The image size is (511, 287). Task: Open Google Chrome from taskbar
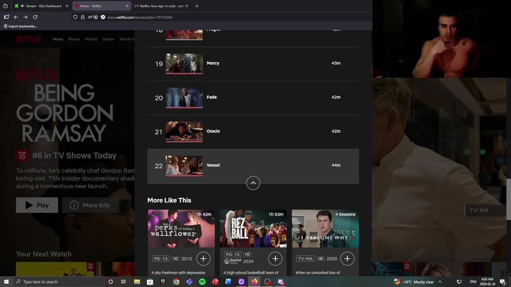pos(176,282)
